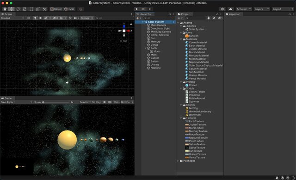Toggle hidden objects visibility counter in Scene
The width and height of the screenshot is (296, 180).
click(55, 18)
